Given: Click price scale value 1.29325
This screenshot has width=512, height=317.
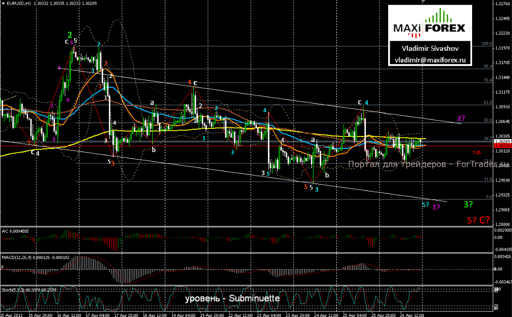Looking at the screenshot, I should pyautogui.click(x=503, y=195).
